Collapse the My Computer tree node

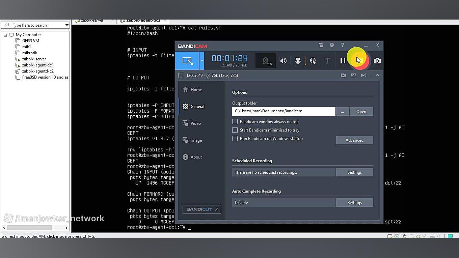pos(5,35)
